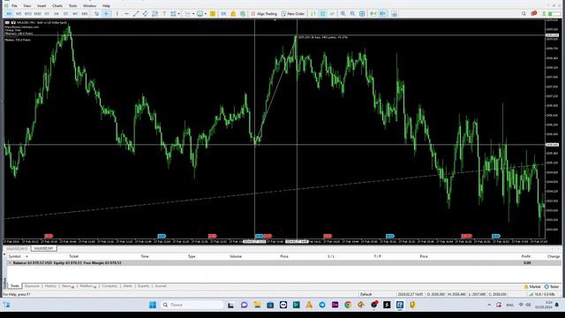Open the Mailbox tab

click(x=87, y=286)
